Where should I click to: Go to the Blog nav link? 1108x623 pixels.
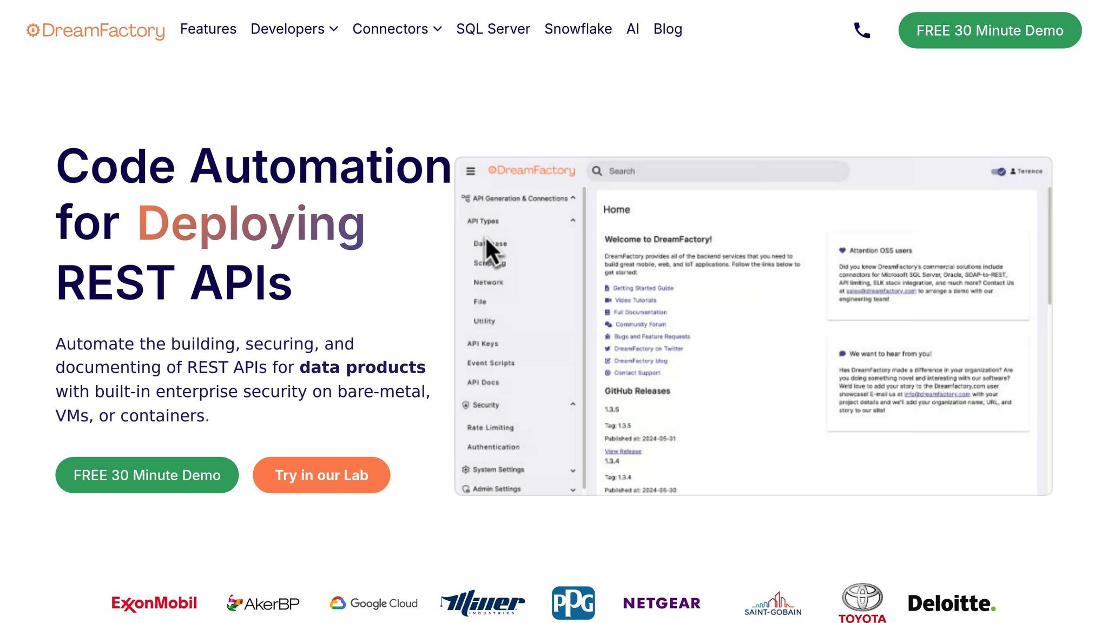(x=667, y=29)
